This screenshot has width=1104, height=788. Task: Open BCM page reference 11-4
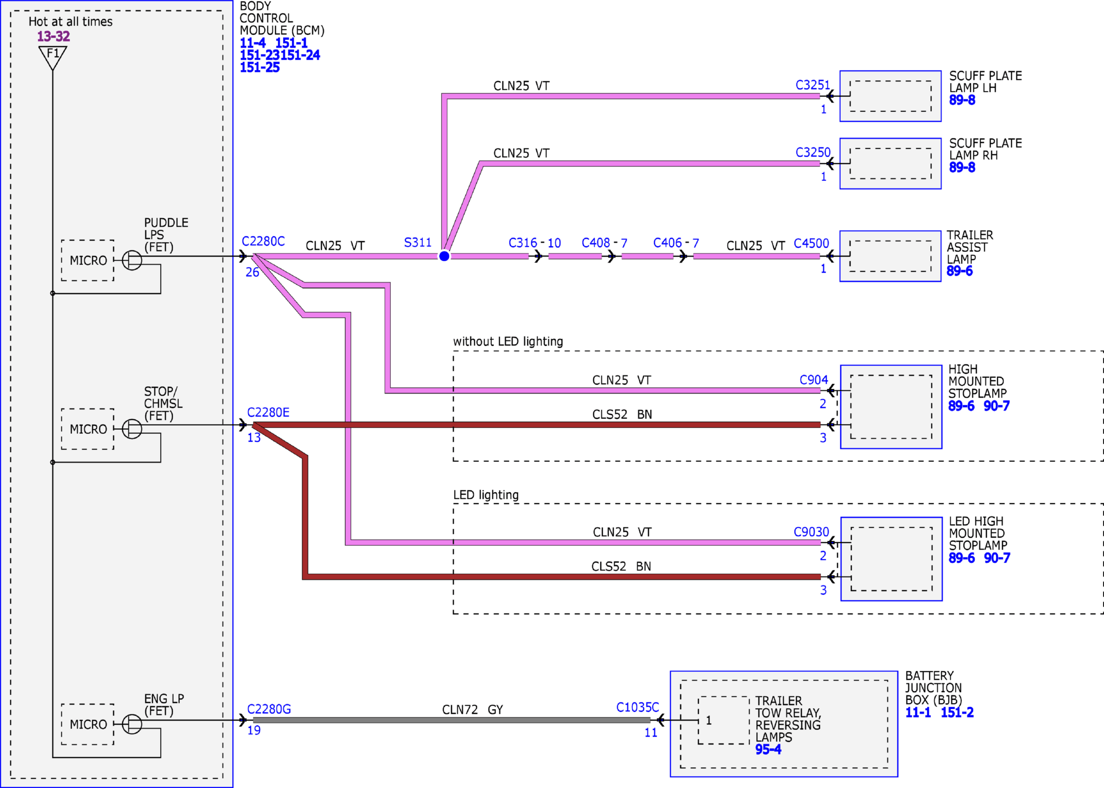click(252, 43)
